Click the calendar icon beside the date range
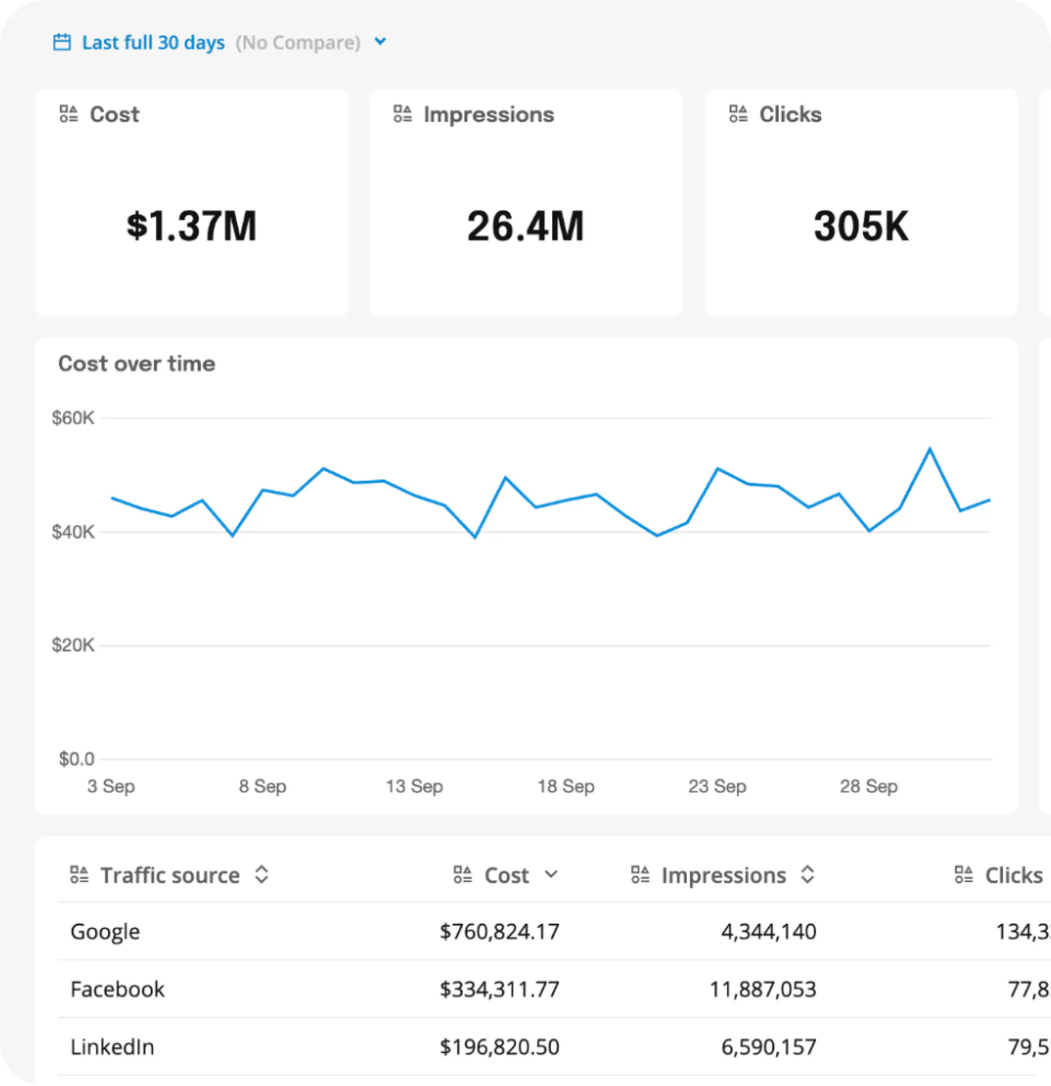 coord(62,42)
